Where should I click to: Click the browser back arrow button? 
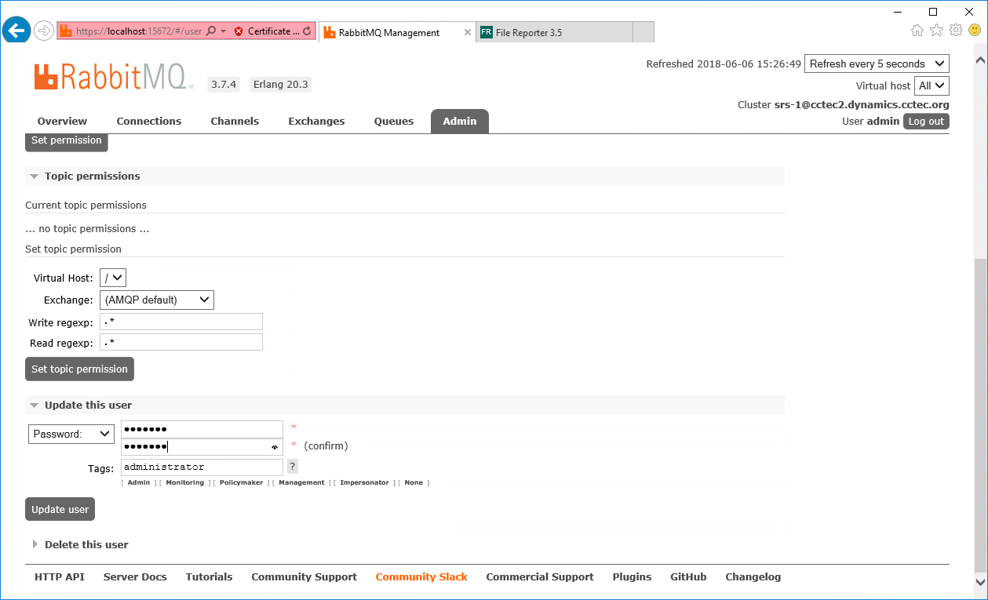tap(16, 31)
